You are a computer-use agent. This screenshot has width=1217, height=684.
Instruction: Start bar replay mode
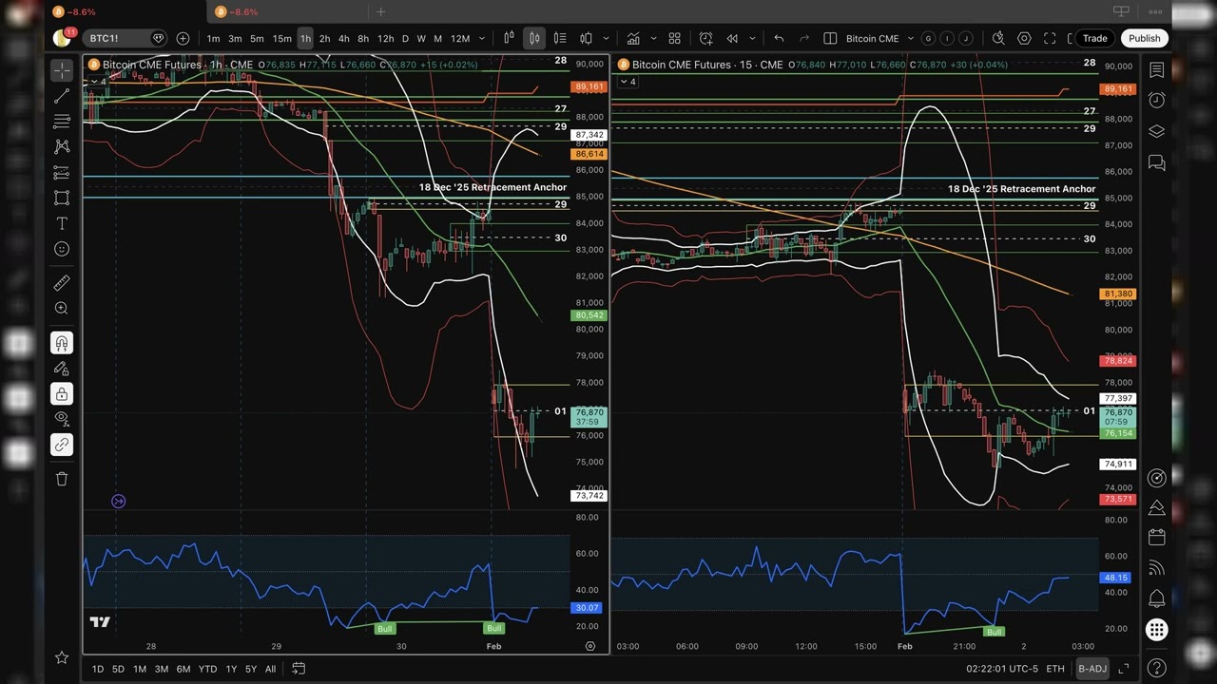[x=732, y=38]
